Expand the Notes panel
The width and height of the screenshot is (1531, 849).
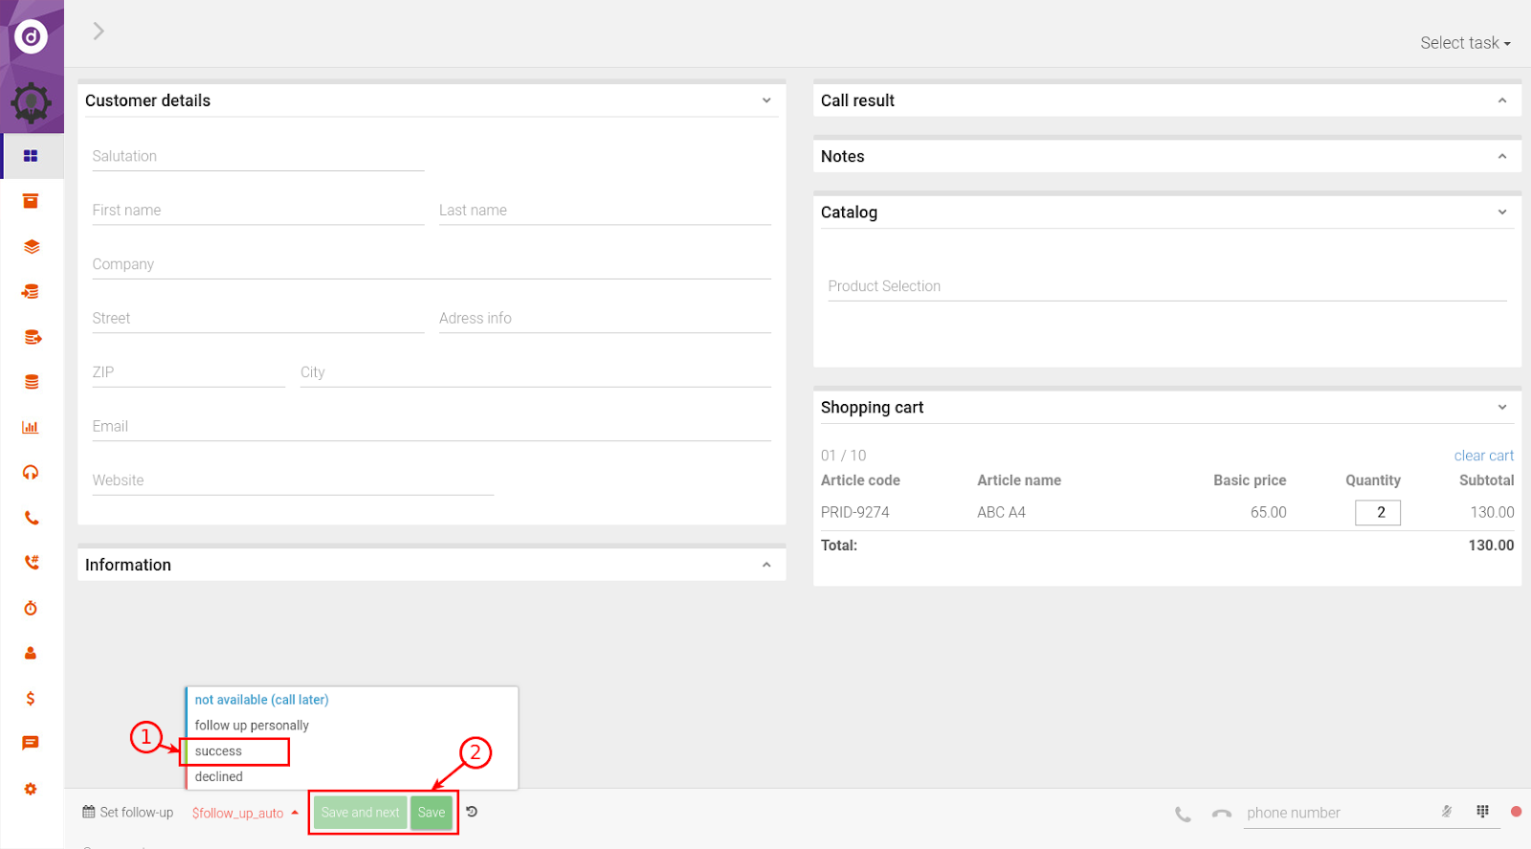coord(1501,157)
